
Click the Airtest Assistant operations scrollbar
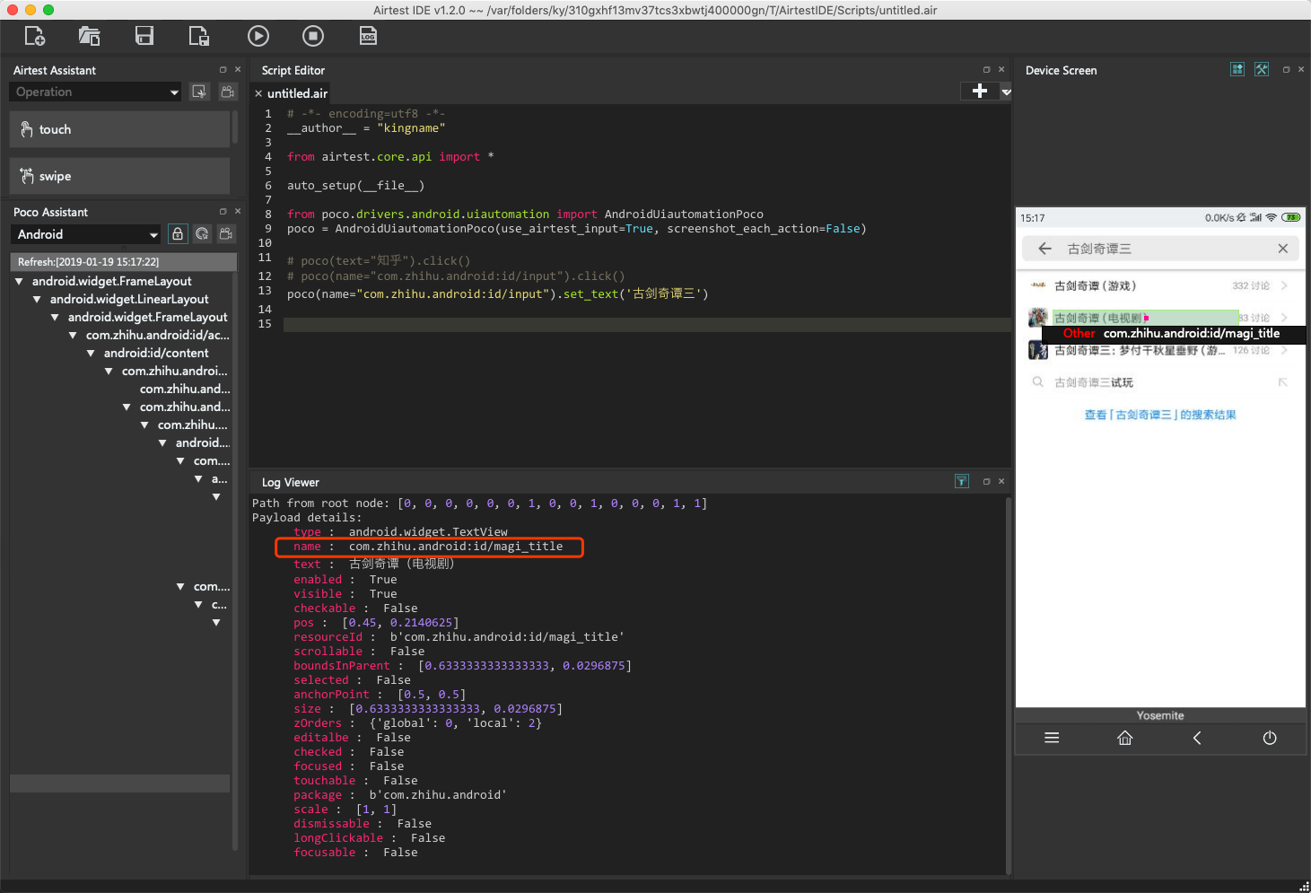(x=235, y=127)
